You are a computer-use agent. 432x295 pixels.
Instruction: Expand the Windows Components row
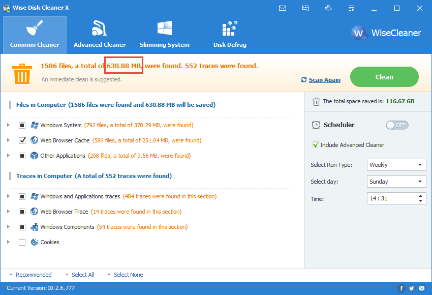click(x=8, y=227)
